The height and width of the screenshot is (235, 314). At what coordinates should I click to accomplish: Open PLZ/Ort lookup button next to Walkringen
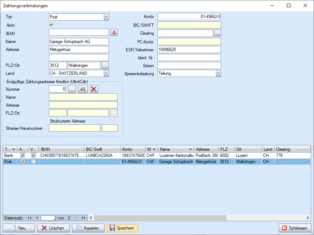105,65
